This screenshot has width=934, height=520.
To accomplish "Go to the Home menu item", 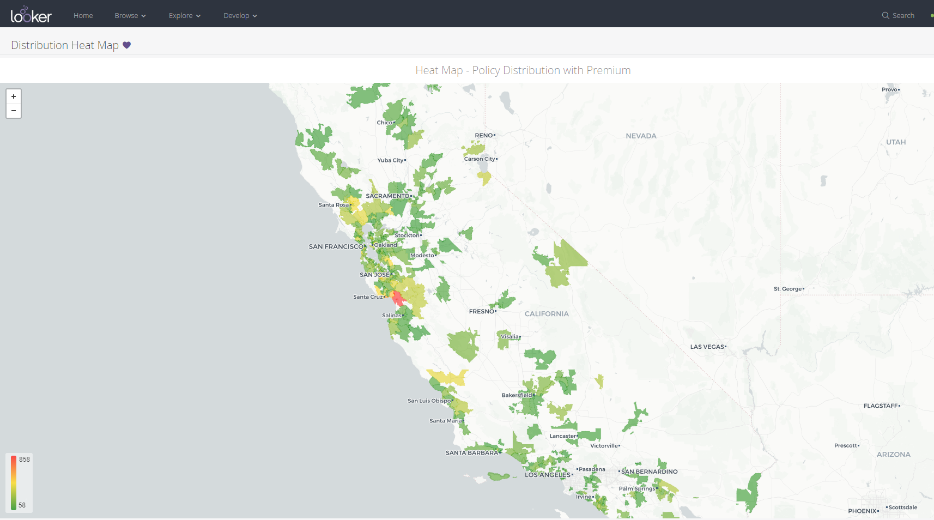I will coord(83,15).
